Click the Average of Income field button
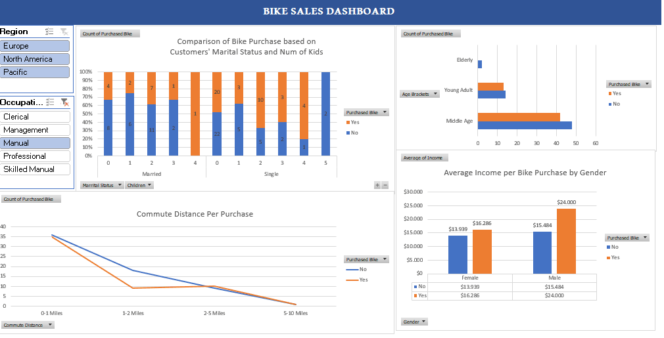 tap(425, 158)
